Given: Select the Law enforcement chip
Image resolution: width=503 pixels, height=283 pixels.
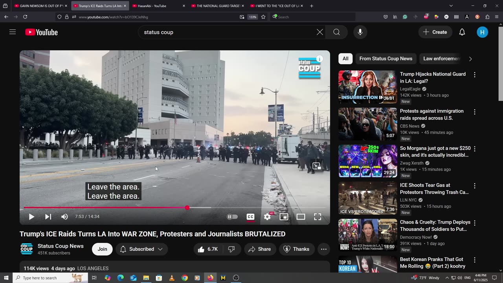Looking at the screenshot, I should click(441, 59).
